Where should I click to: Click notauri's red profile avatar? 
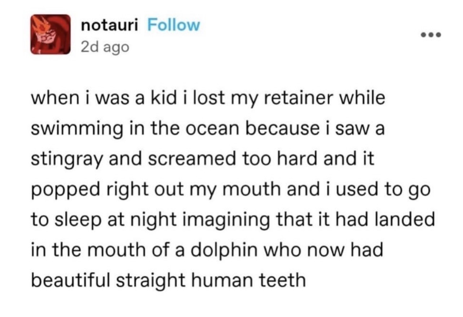[x=50, y=35]
